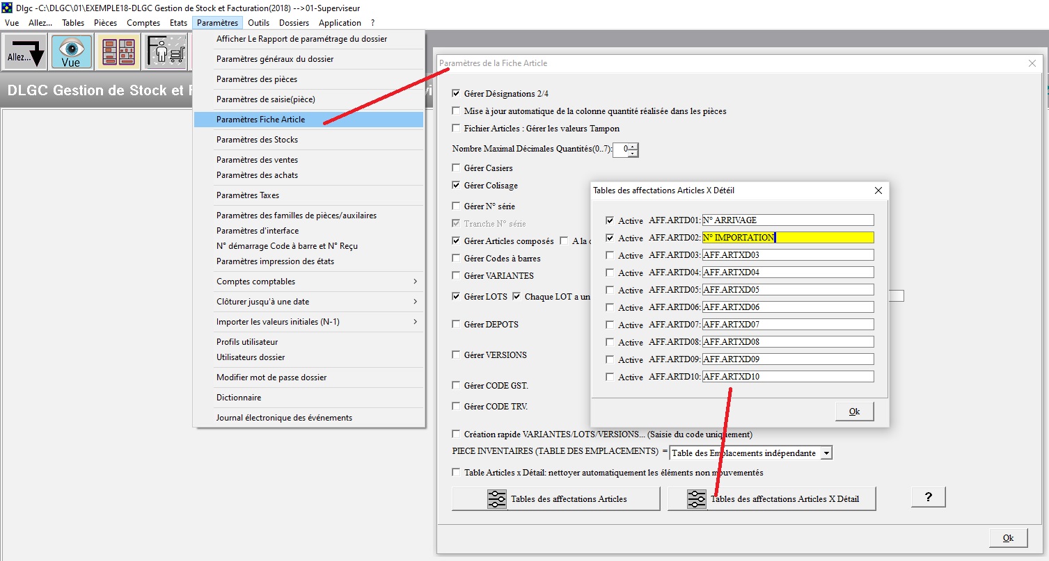Select Paramètres des pièces entry
The width and height of the screenshot is (1049, 561).
(x=309, y=79)
